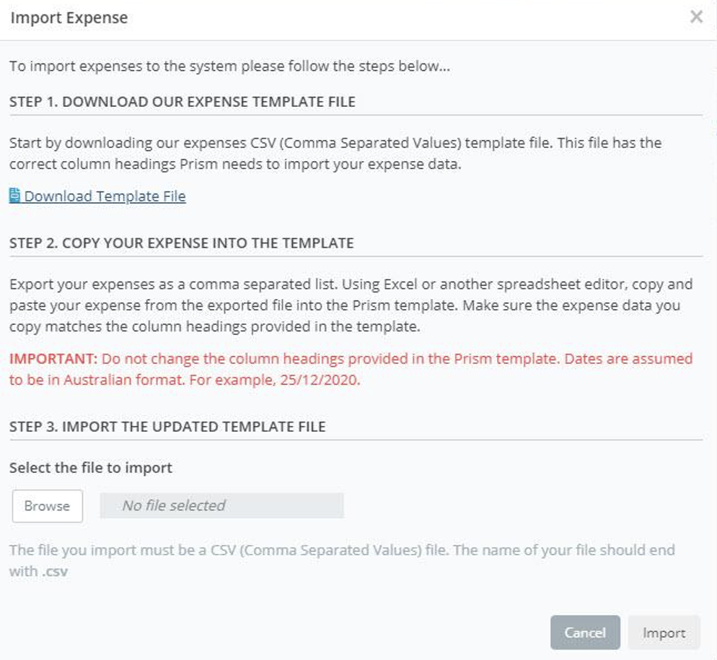Viewport: 717px width, 660px height.
Task: Select the Step 3 import file heading
Action: point(167,426)
